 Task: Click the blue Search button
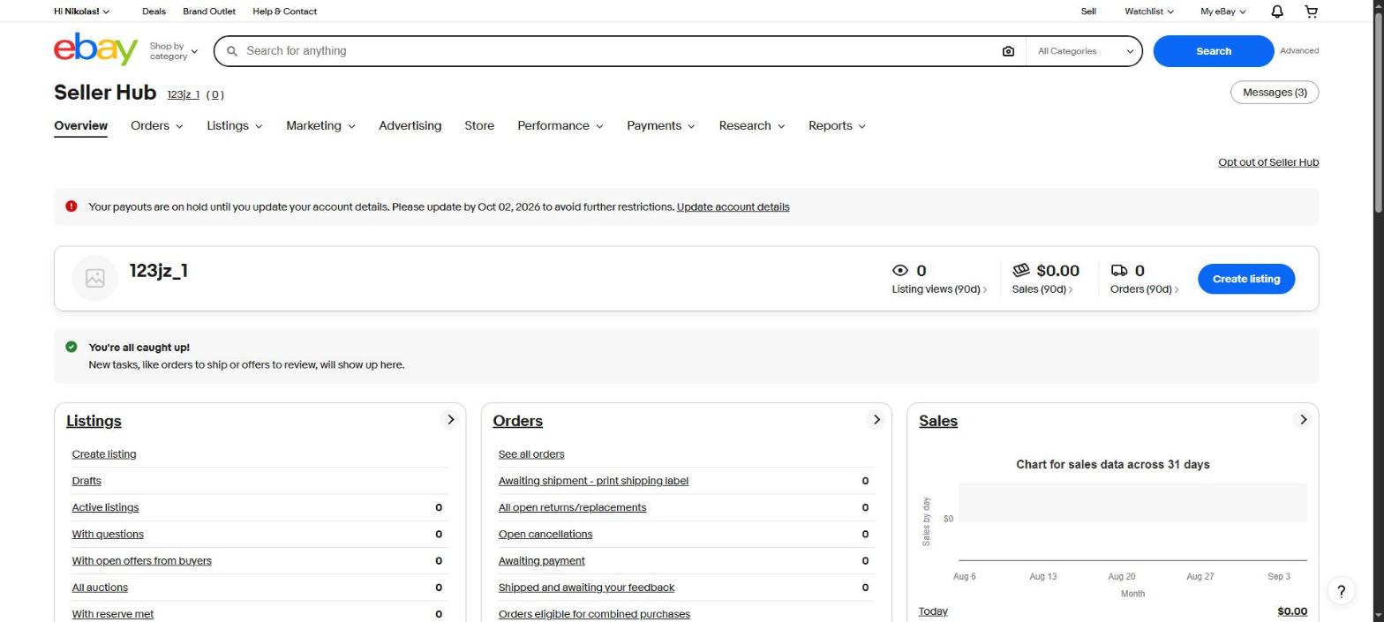[1213, 51]
